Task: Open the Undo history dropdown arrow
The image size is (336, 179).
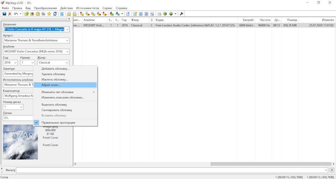Action: pos(20,14)
